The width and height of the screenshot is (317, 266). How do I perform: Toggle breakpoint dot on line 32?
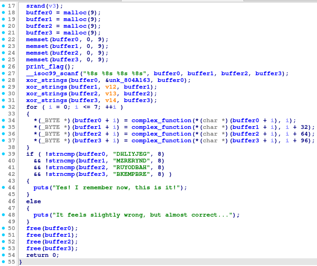click(3, 107)
